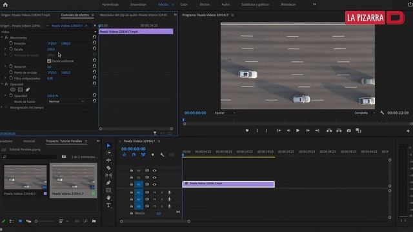Click the Home icon
Viewport: 413px width, 232px height.
tap(5, 5)
